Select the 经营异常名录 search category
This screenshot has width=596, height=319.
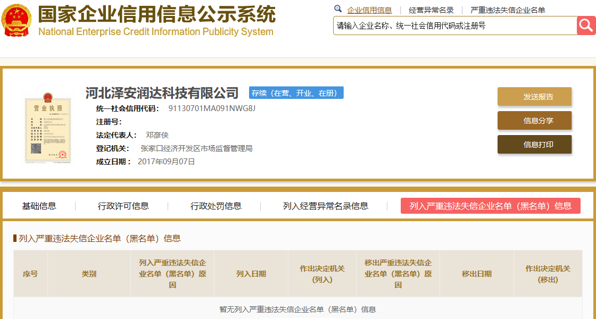click(431, 10)
